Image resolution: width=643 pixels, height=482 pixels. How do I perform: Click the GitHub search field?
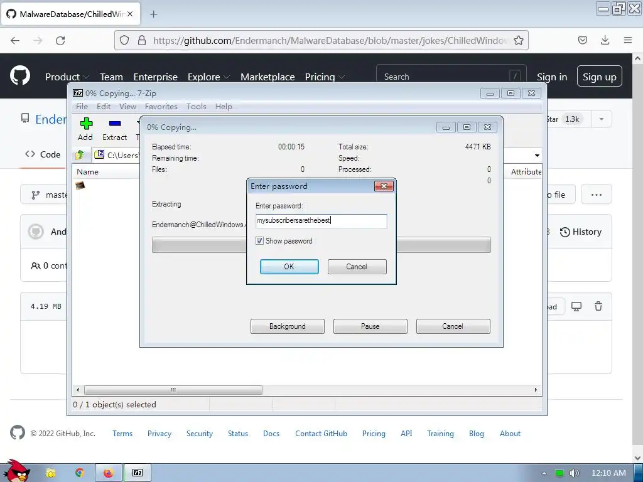(x=451, y=77)
